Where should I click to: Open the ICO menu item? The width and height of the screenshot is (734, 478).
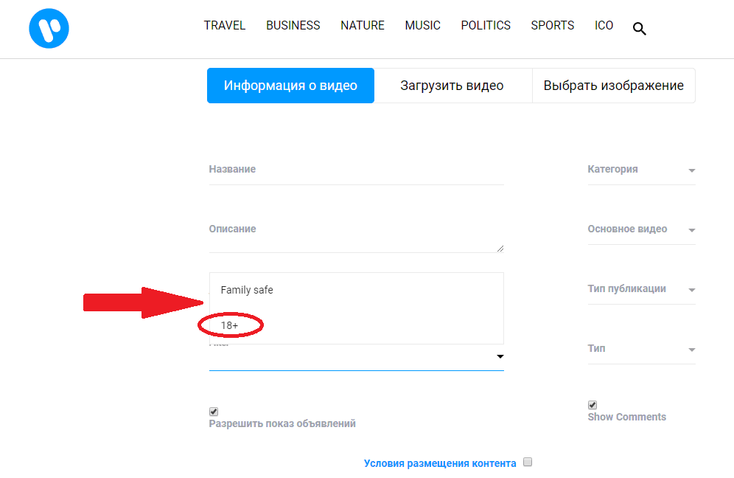(x=604, y=25)
